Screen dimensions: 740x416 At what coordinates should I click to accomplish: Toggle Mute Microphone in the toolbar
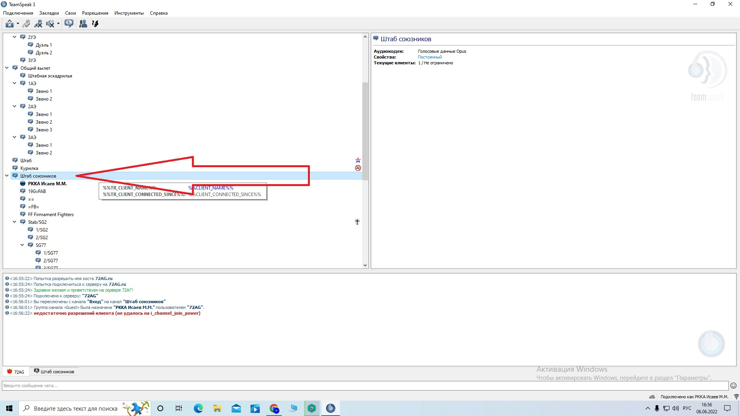tap(38, 24)
